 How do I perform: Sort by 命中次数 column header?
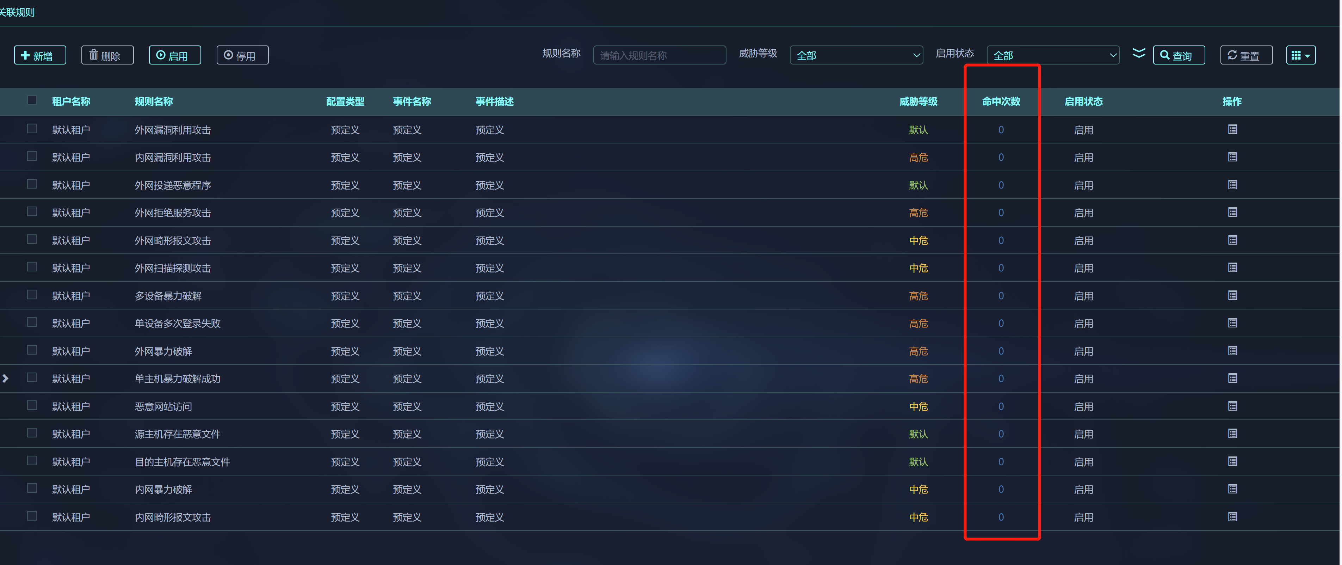[1001, 102]
